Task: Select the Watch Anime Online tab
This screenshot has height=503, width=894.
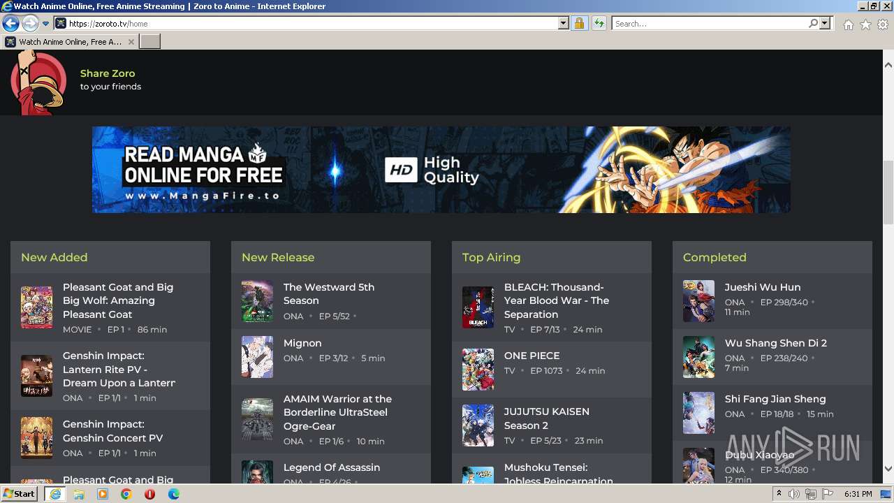Action: point(70,42)
